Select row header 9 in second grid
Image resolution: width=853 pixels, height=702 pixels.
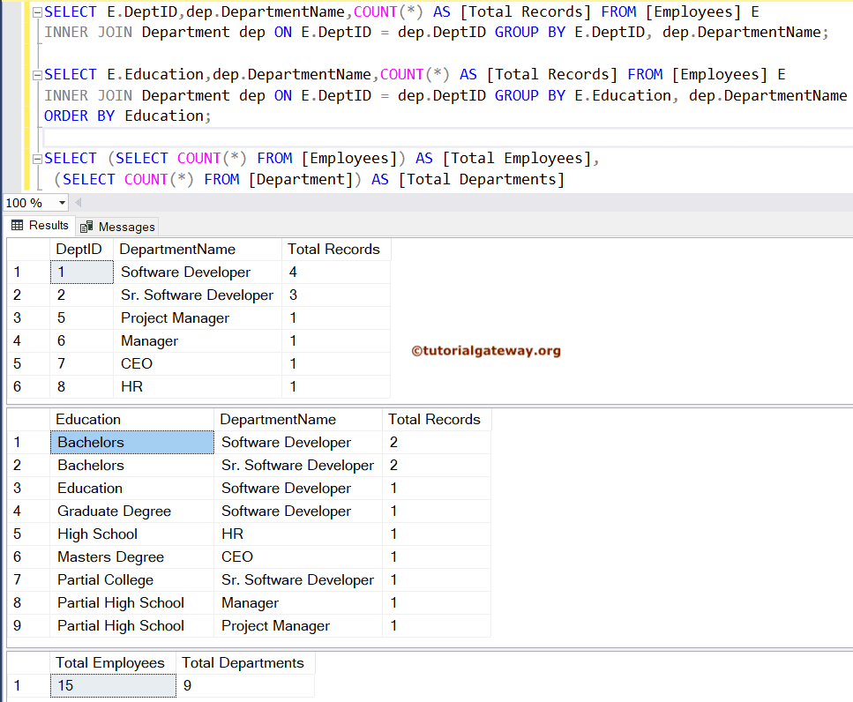pos(28,625)
